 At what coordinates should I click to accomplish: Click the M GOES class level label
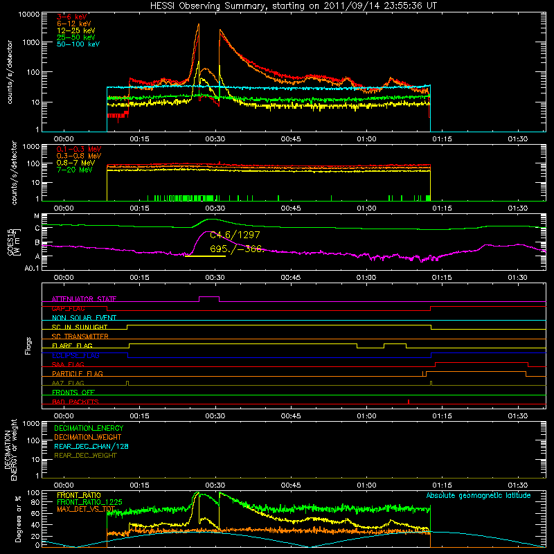click(37, 216)
